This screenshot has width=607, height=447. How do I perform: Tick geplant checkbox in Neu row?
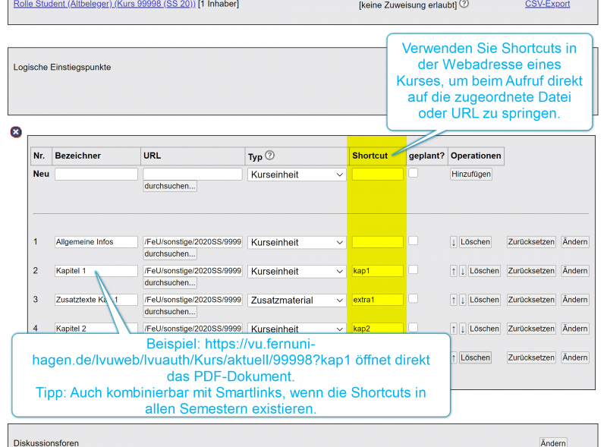tap(414, 173)
